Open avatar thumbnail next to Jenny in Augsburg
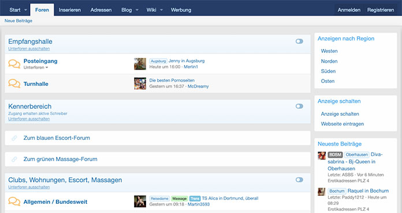This screenshot has height=213, width=402. click(x=140, y=64)
